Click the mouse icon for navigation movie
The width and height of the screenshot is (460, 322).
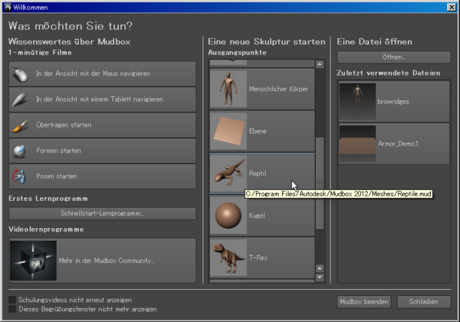20,74
